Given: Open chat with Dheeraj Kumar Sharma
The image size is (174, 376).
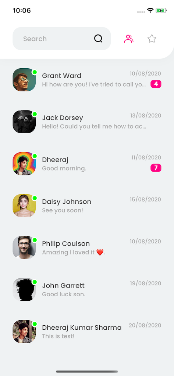Looking at the screenshot, I should click(87, 332).
